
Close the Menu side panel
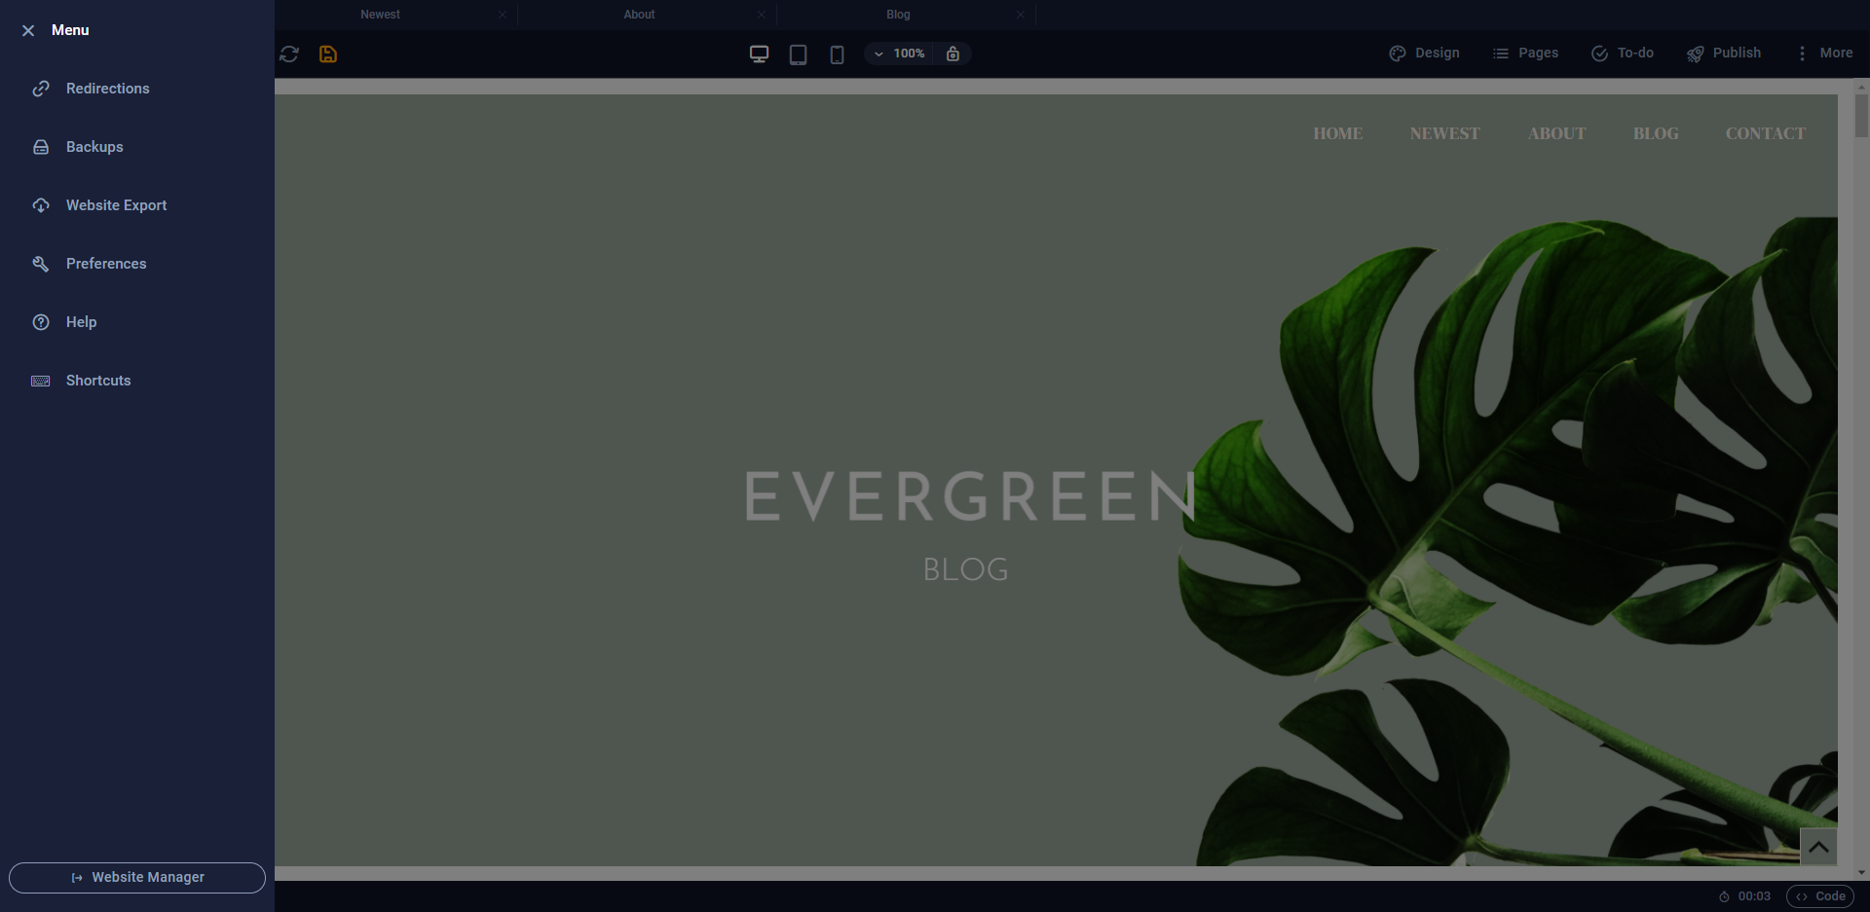28,30
